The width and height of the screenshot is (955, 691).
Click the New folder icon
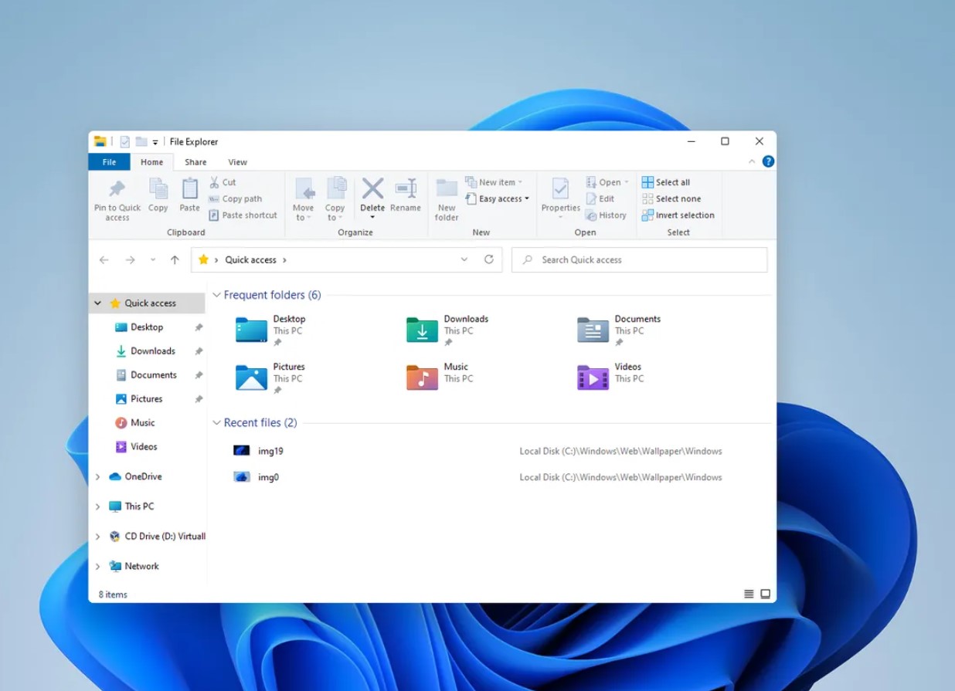pyautogui.click(x=447, y=188)
